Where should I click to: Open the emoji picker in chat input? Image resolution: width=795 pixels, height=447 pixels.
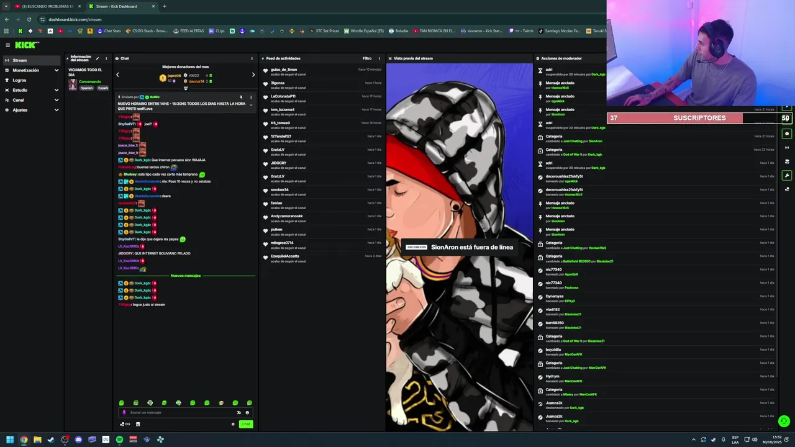coord(247,413)
